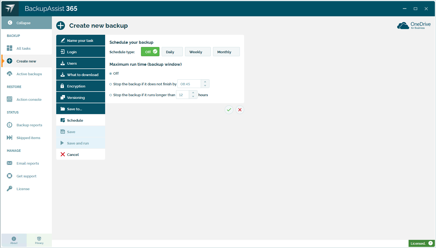Image resolution: width=436 pixels, height=248 pixels.
Task: Open Get support in the sidebar
Action: [27, 176]
